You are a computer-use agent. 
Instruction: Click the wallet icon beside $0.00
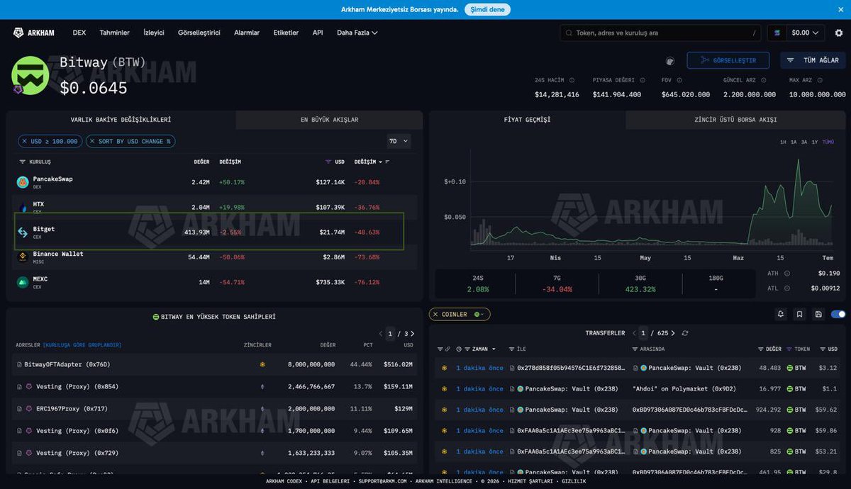[x=777, y=33]
